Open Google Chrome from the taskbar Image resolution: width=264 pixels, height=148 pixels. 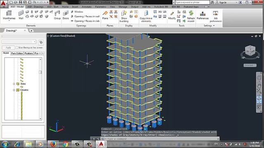point(66,144)
